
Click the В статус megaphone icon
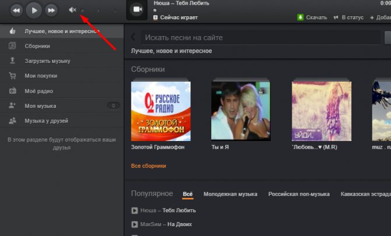tap(336, 17)
